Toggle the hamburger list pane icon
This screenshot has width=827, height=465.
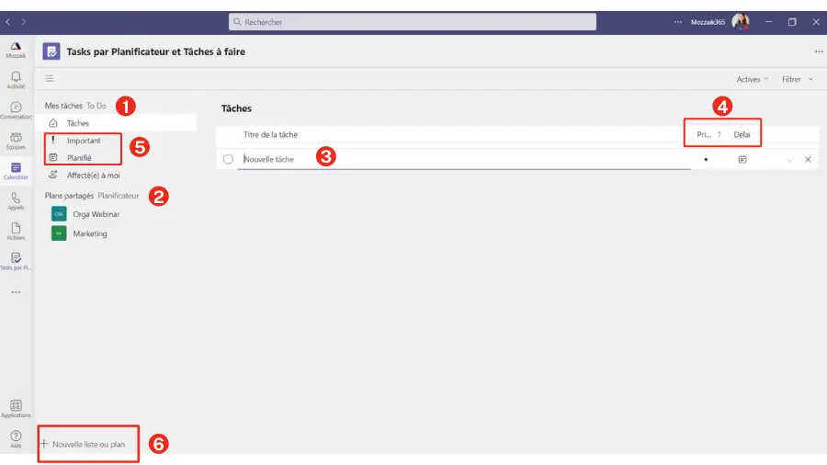click(x=50, y=78)
